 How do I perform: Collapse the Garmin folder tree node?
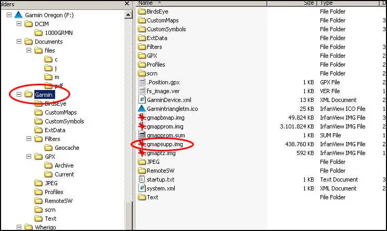coord(19,94)
